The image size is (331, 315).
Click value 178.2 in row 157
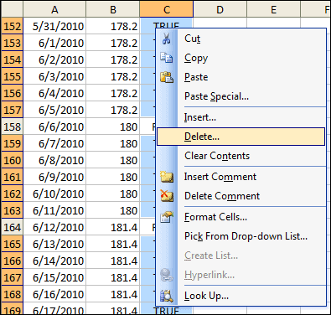113,110
